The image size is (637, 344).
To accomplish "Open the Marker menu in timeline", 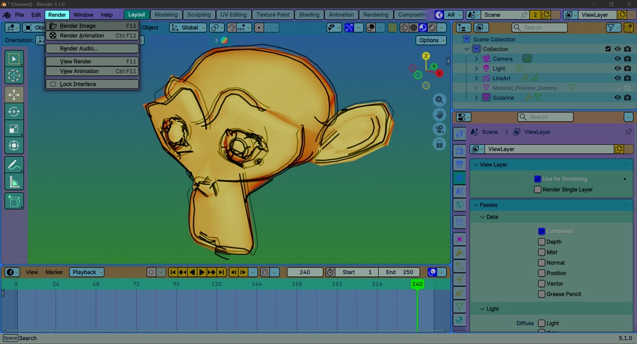I will click(54, 272).
